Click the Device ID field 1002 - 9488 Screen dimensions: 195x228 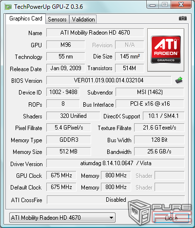63,92
